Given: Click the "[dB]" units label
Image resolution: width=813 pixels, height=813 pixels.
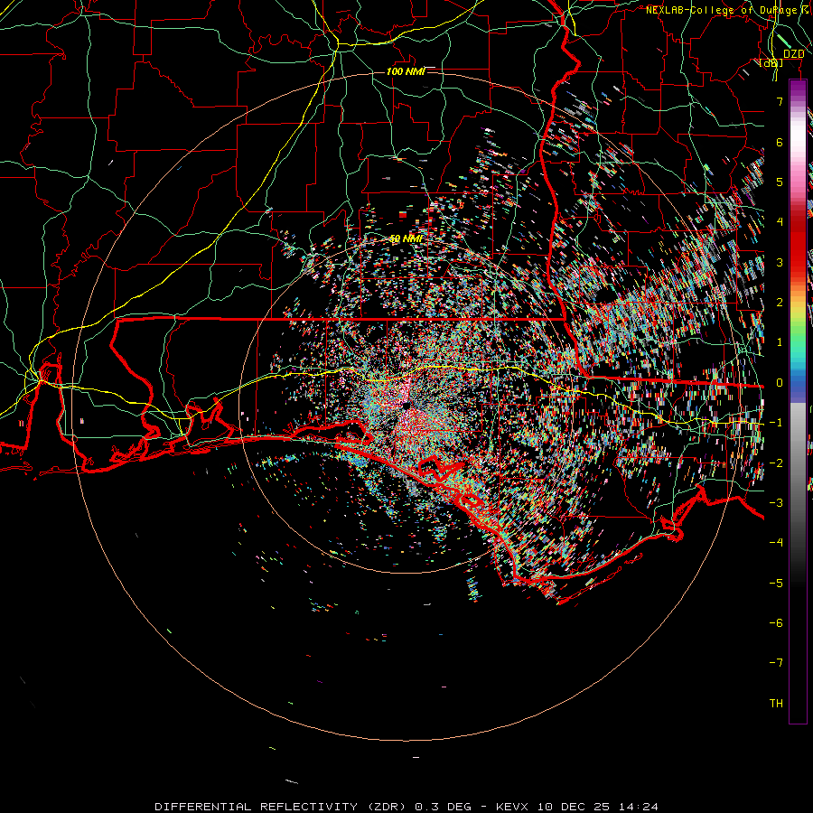Looking at the screenshot, I should 771,63.
